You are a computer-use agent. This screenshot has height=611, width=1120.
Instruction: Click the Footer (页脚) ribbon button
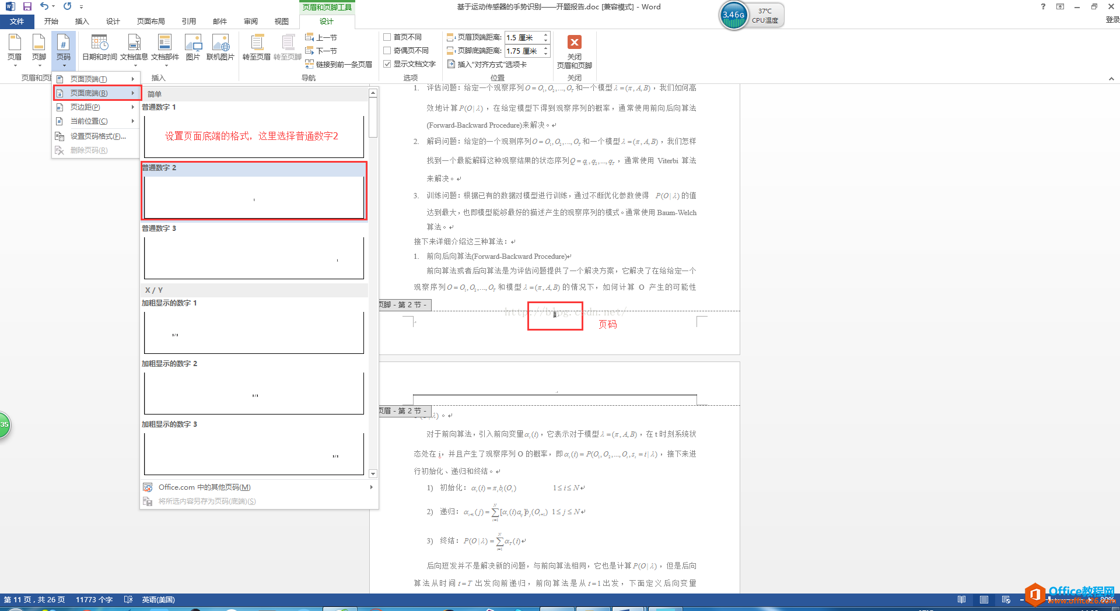point(39,49)
